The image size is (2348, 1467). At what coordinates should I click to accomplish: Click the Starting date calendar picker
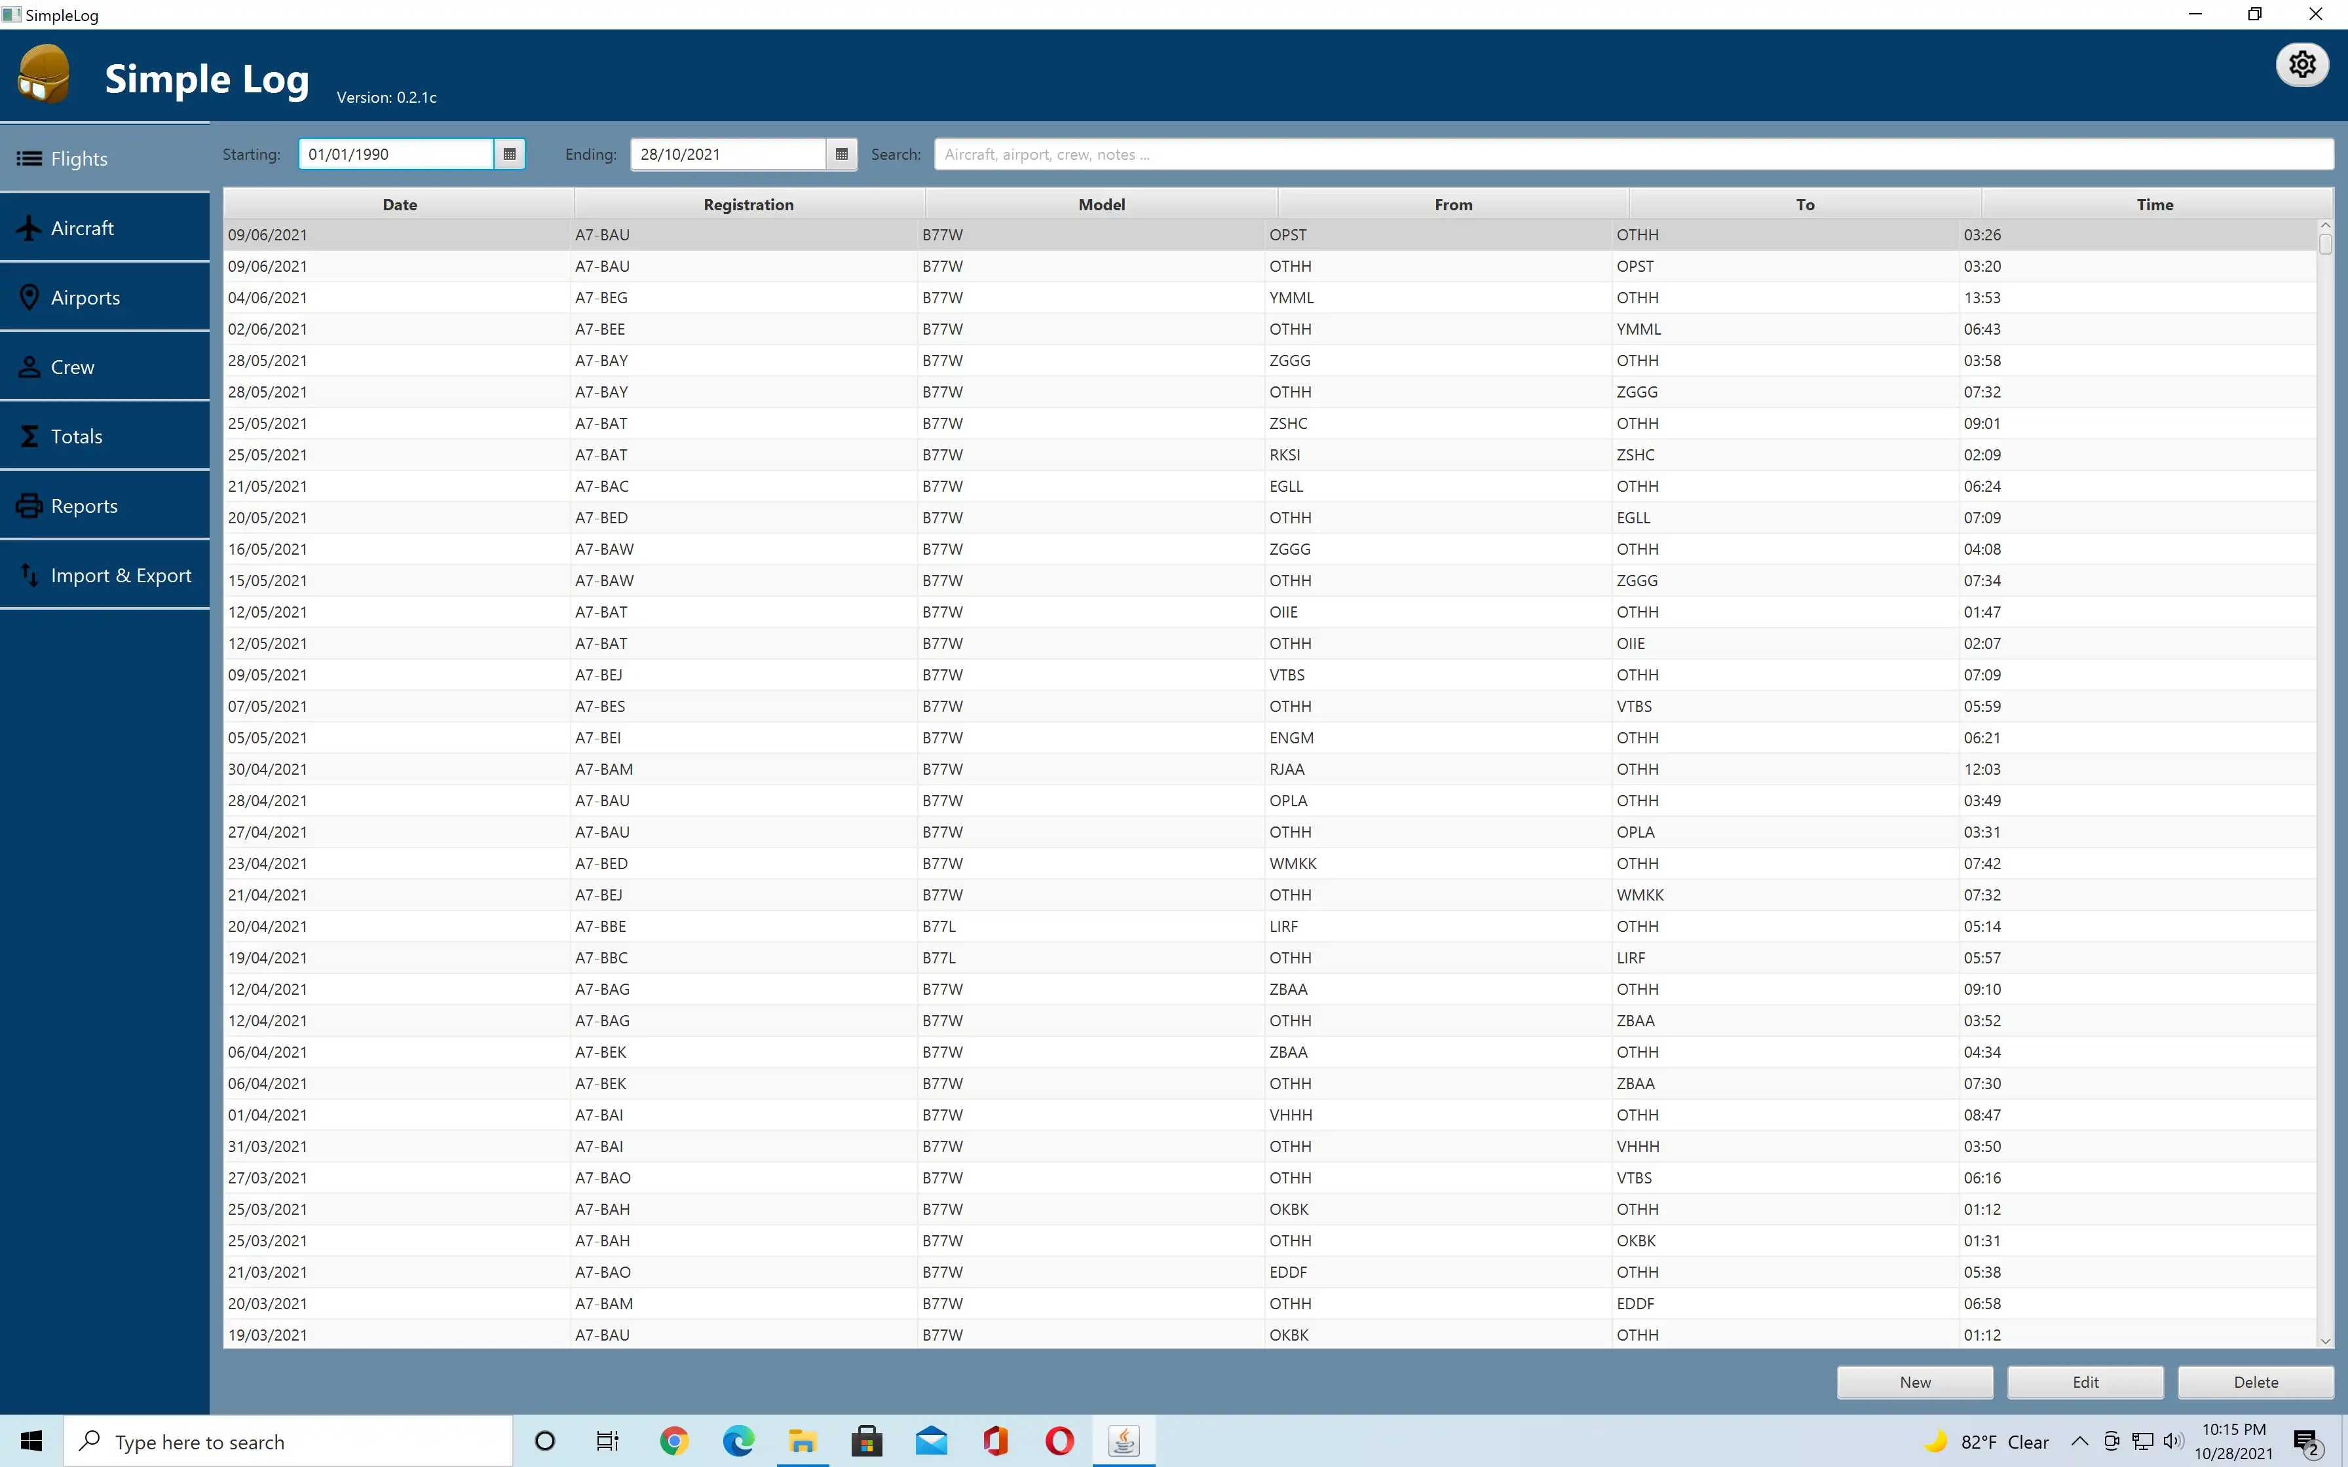tap(510, 154)
